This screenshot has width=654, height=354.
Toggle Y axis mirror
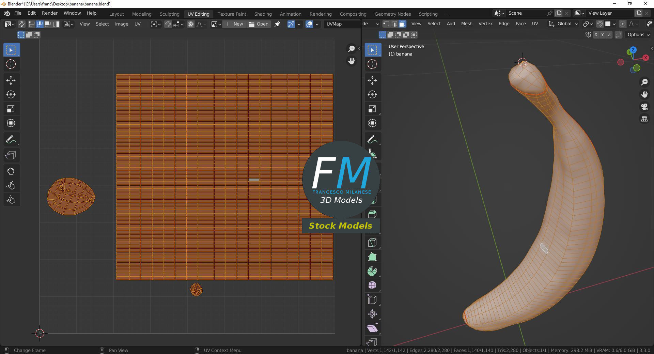(603, 35)
